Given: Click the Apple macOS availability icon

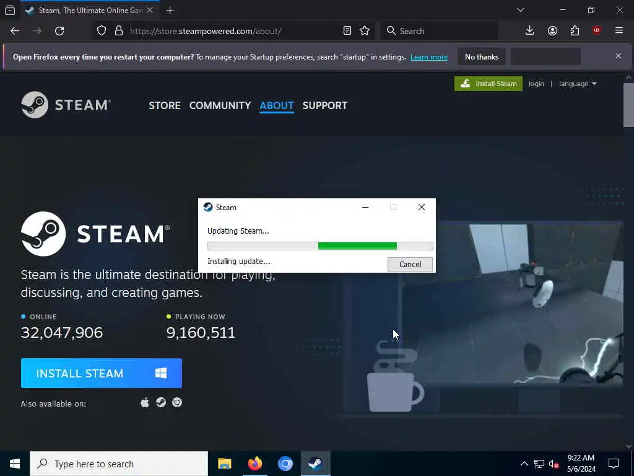Looking at the screenshot, I should point(144,402).
